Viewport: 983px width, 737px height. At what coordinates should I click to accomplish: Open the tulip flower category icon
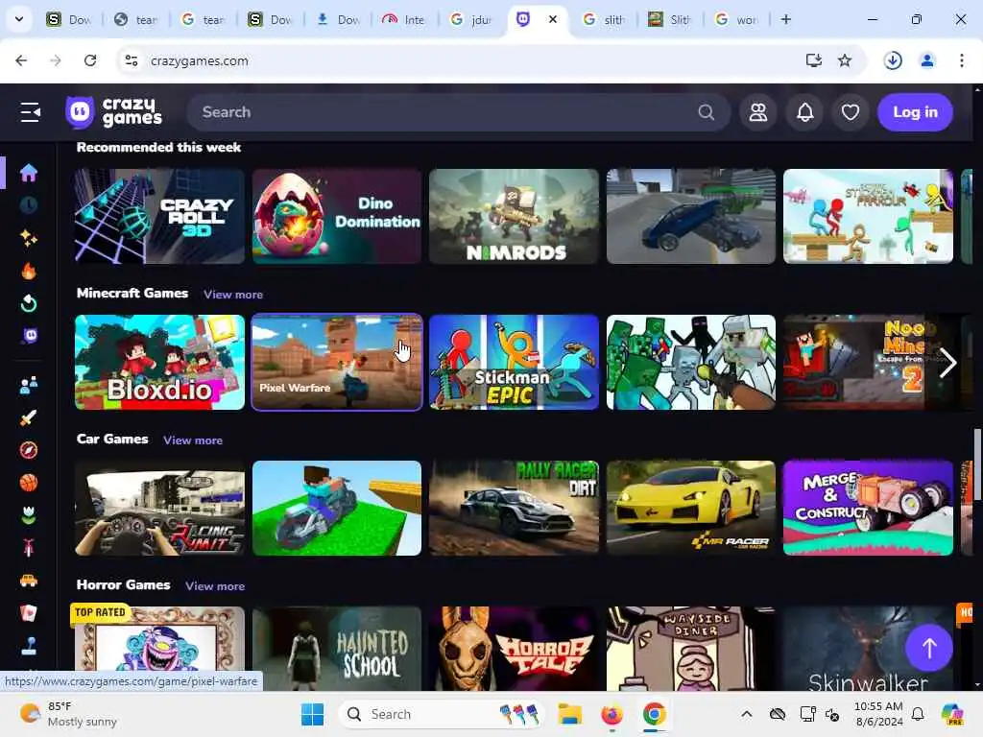[28, 515]
